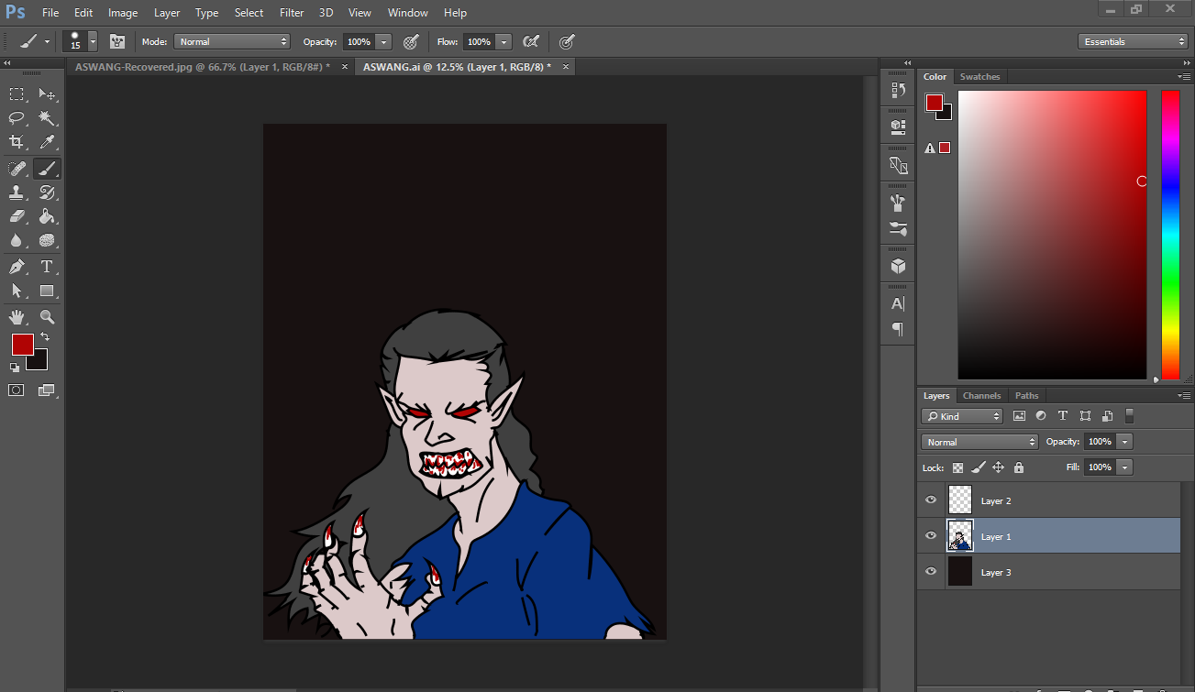Open the 3D panel cube icon
Image resolution: width=1195 pixels, height=692 pixels.
[898, 266]
